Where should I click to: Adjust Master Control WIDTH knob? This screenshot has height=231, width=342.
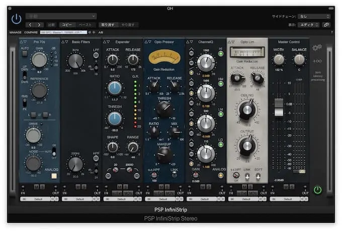279,60
